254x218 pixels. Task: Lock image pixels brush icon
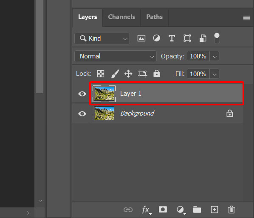point(115,74)
